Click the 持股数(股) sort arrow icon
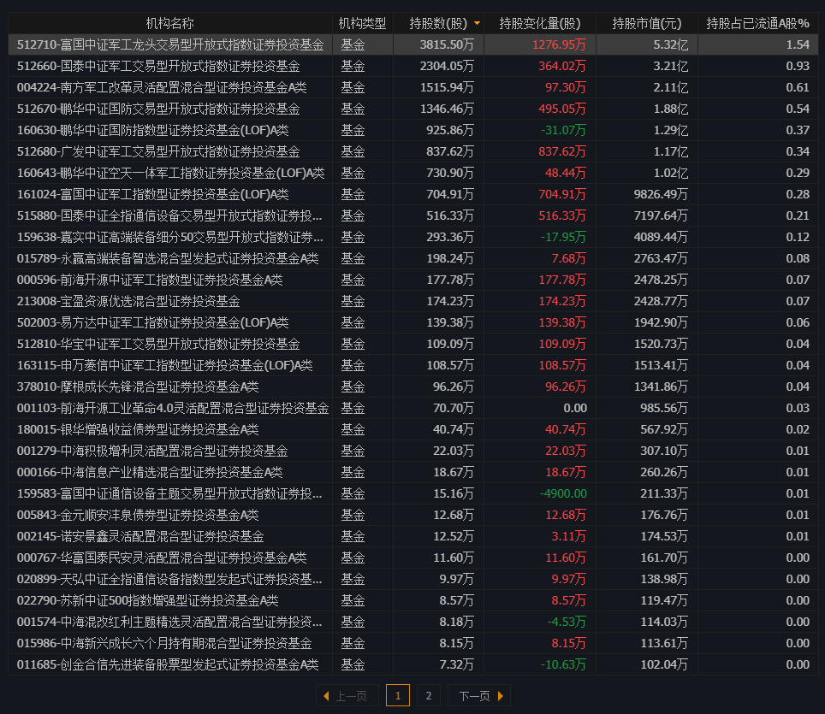 [x=477, y=23]
